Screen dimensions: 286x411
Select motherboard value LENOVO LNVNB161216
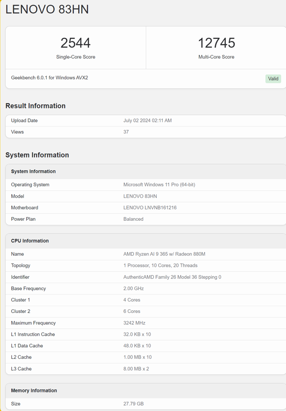click(150, 207)
